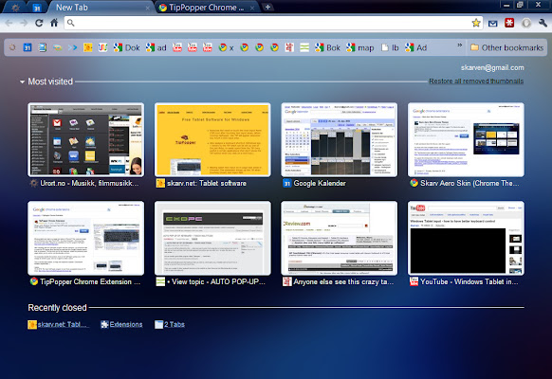The height and width of the screenshot is (379, 552).
Task: Close the TipPopper Chrome tab
Action: [x=252, y=9]
